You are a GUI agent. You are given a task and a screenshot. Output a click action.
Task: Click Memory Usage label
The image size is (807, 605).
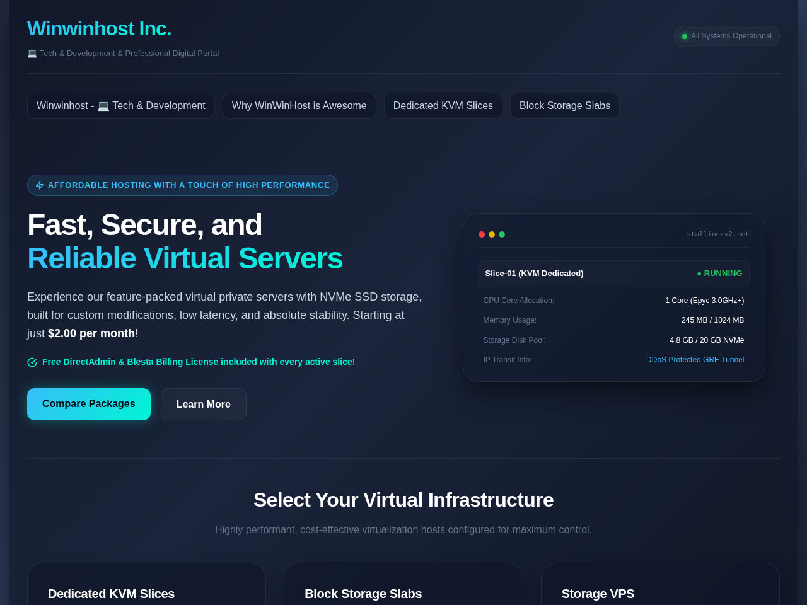click(510, 320)
